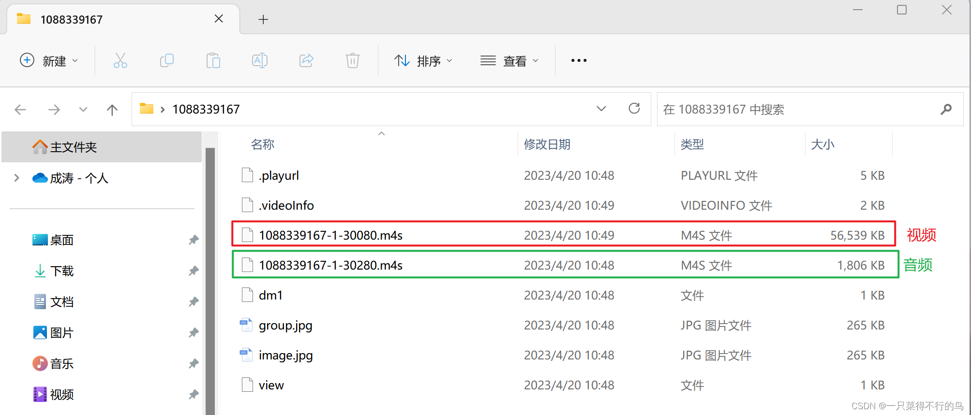The height and width of the screenshot is (415, 971).
Task: Click the folder icon in address bar
Action: [147, 108]
